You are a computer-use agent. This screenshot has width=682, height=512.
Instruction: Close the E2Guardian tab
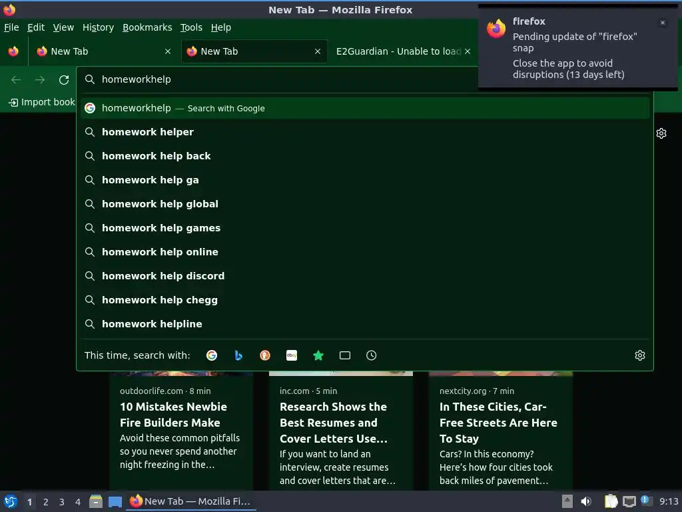pos(468,51)
